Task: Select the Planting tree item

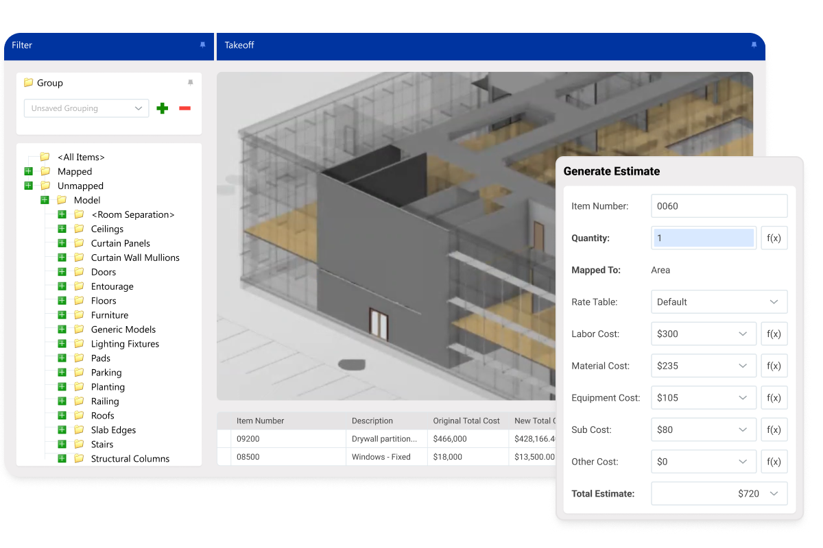Action: [108, 387]
